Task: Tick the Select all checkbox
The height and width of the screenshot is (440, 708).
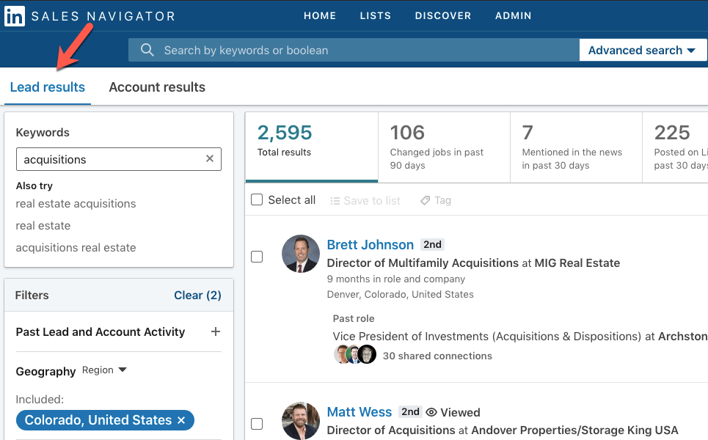Action: coord(257,199)
